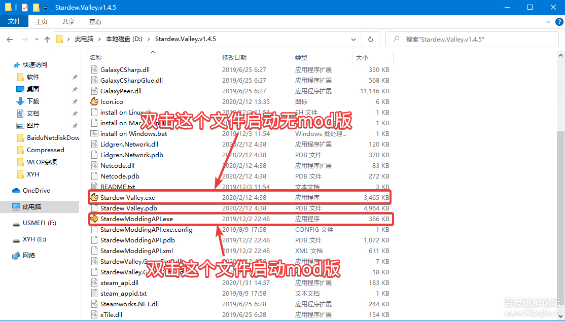The width and height of the screenshot is (565, 321).
Task: Select the Netcode.dll file icon
Action: click(x=94, y=165)
